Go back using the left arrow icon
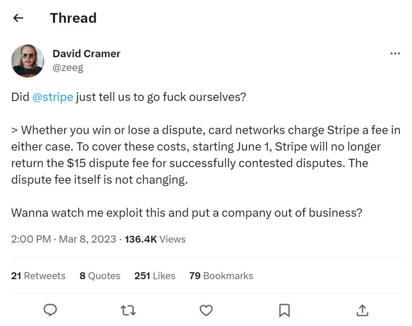Viewport: 412px width, 326px height. [18, 18]
